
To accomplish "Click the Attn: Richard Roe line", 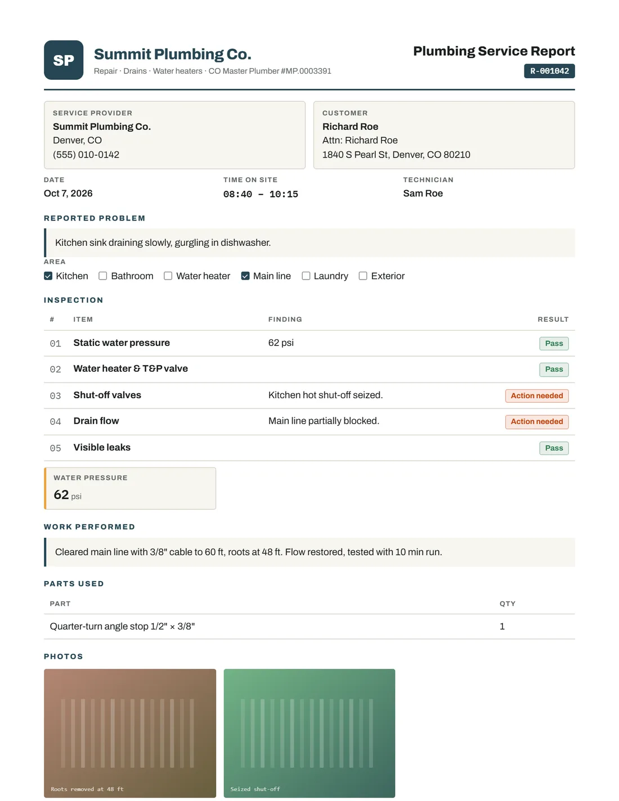I will tap(360, 141).
